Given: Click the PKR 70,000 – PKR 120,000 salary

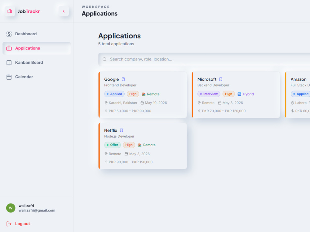Looking at the screenshot, I should (224, 111).
